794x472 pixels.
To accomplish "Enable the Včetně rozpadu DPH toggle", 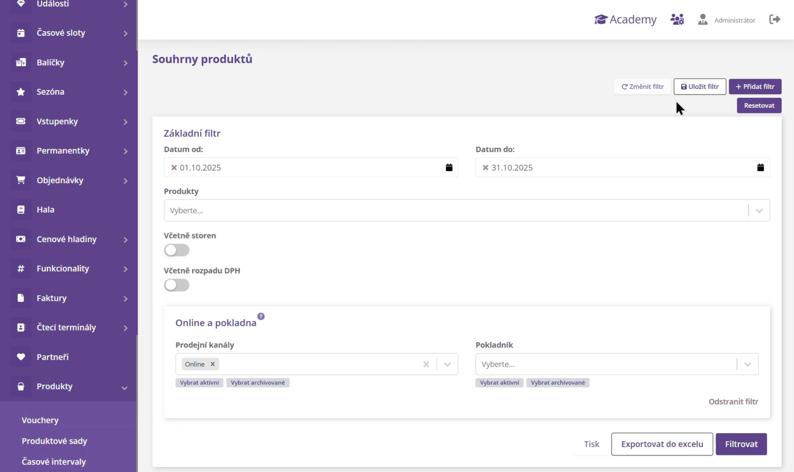I will 177,285.
